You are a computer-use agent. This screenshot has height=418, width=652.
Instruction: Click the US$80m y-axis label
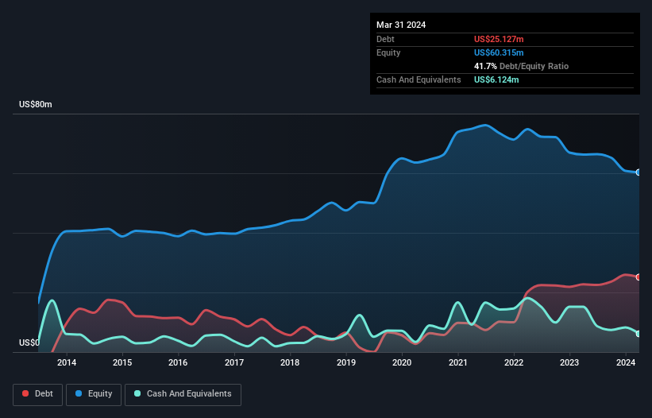[35, 105]
